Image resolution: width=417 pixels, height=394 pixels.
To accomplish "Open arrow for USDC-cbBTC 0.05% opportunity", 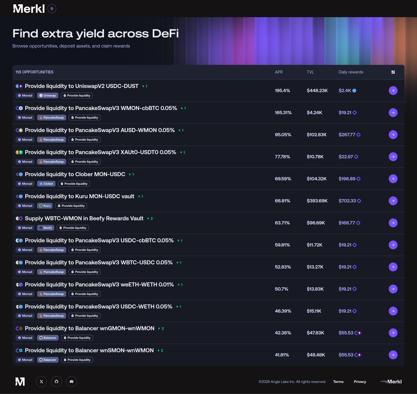I will [393, 245].
